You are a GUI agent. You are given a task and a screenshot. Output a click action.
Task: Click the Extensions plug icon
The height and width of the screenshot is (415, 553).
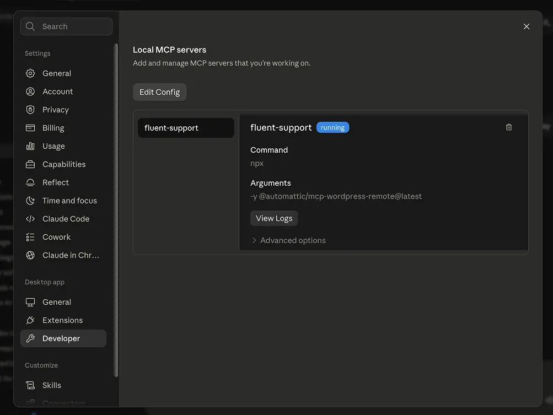pos(30,320)
